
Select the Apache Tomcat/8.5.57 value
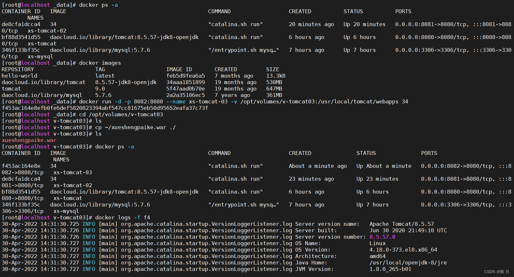[x=402, y=224]
